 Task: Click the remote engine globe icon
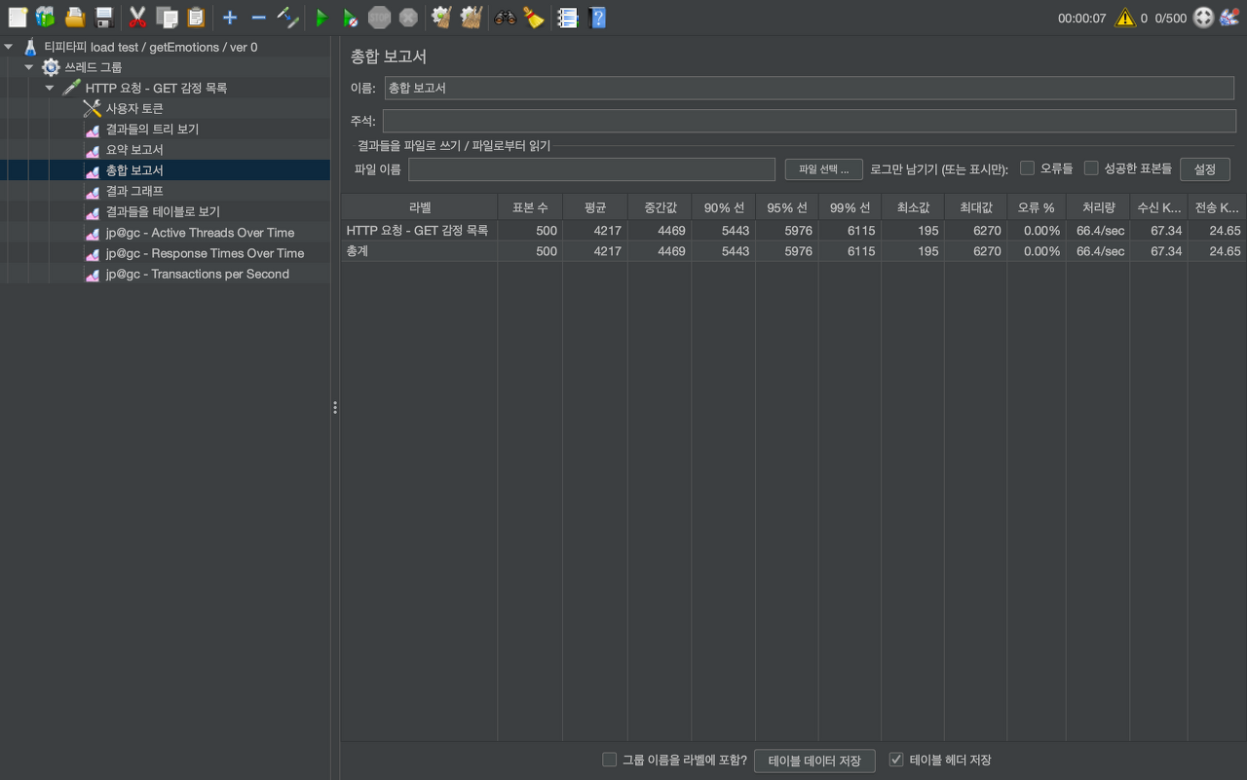tap(1204, 18)
